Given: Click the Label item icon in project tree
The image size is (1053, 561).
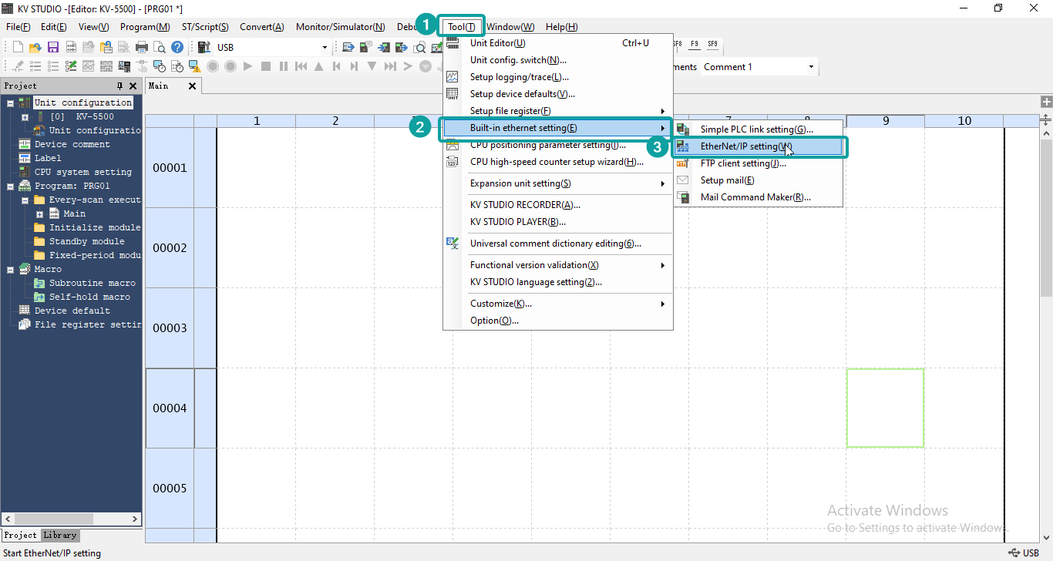Looking at the screenshot, I should 25,158.
